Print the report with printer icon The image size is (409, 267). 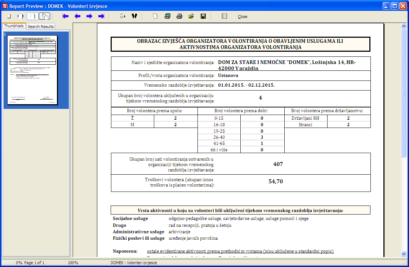[x=179, y=16]
